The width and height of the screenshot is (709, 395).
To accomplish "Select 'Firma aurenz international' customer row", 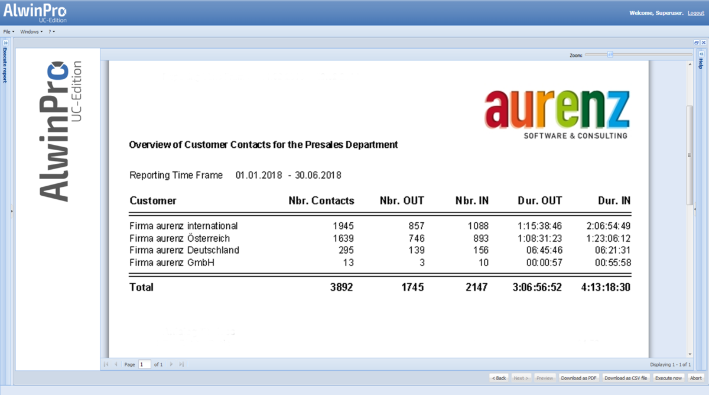I will 380,226.
